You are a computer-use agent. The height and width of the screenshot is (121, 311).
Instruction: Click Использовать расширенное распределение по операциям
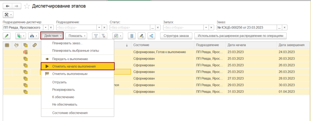(241, 36)
